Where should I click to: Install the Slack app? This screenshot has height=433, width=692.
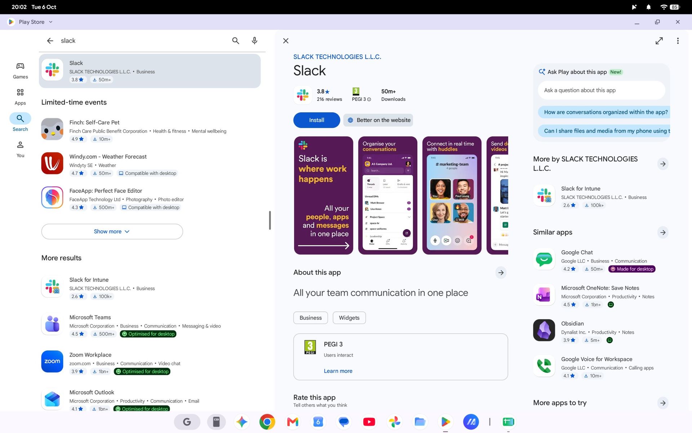(316, 120)
